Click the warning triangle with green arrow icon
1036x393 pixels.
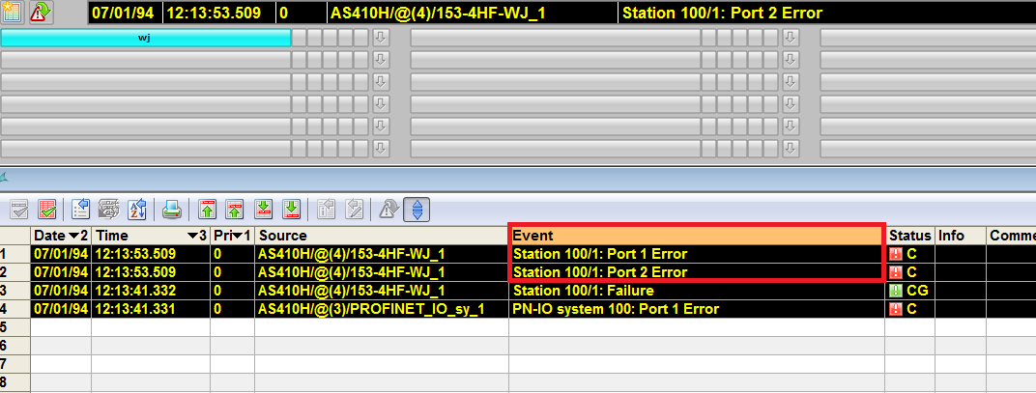42,12
